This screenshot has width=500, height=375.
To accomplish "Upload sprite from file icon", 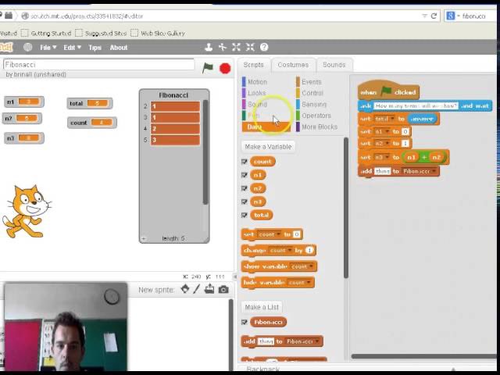I will click(209, 289).
